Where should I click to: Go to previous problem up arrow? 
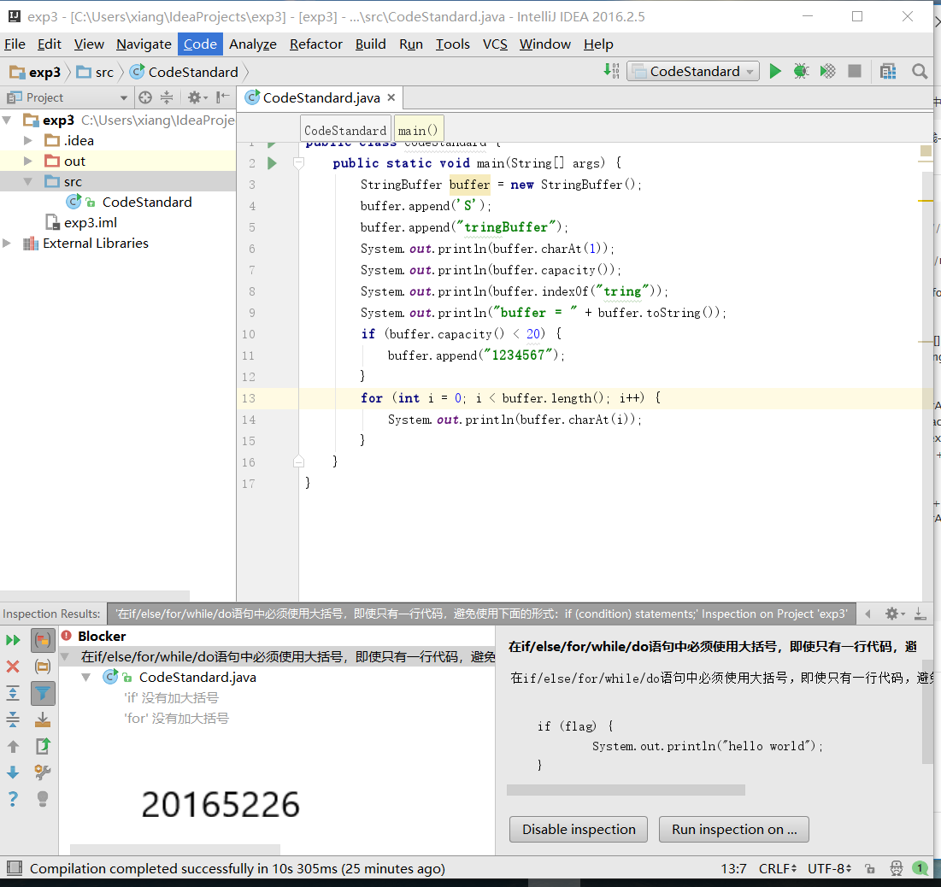pos(13,746)
